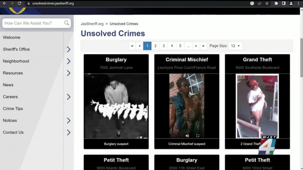Select page 3 in the pager
This screenshot has height=170, width=303.
164,46
